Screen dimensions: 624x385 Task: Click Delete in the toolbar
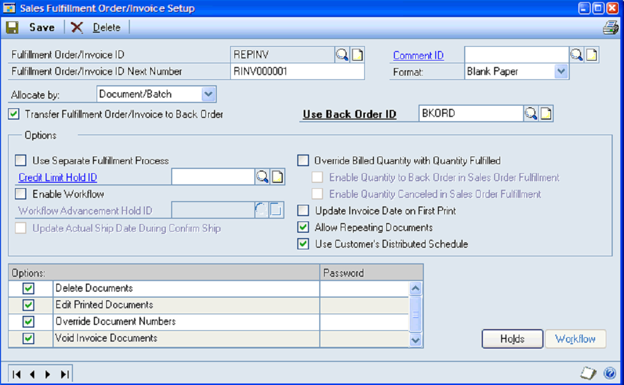click(x=96, y=27)
